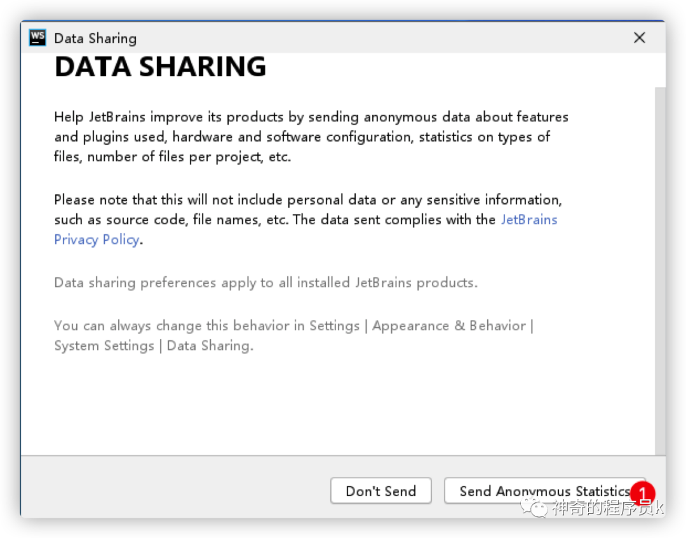686x538 pixels.
Task: Follow the Privacy Policy link text
Action: 97,239
